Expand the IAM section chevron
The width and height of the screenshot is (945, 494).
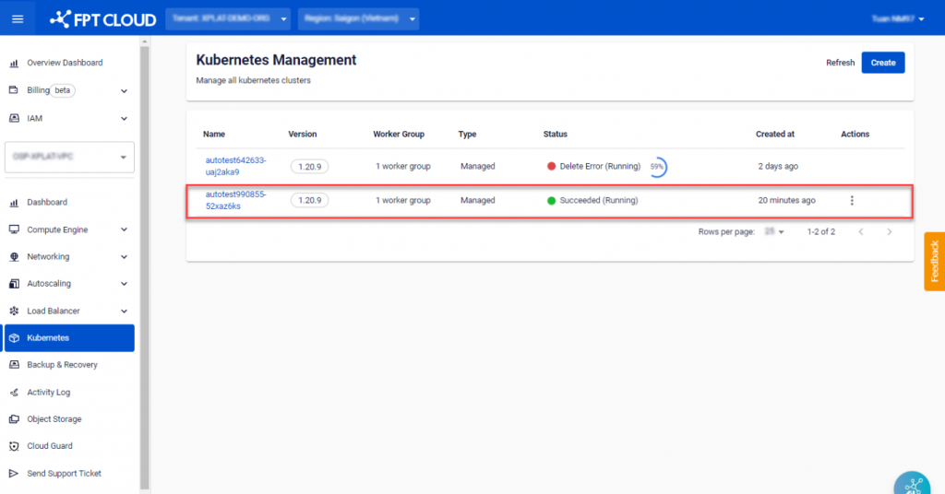click(124, 119)
